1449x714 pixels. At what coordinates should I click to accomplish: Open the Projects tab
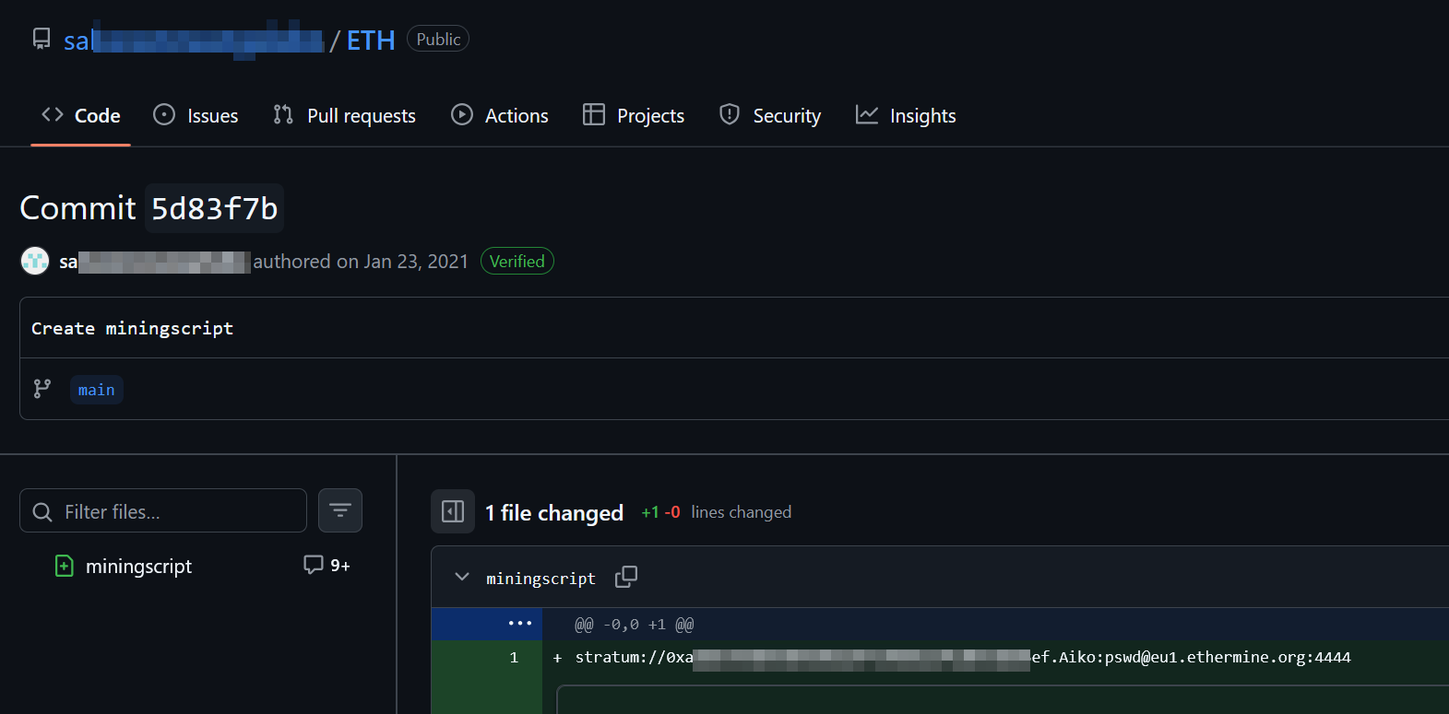[634, 115]
